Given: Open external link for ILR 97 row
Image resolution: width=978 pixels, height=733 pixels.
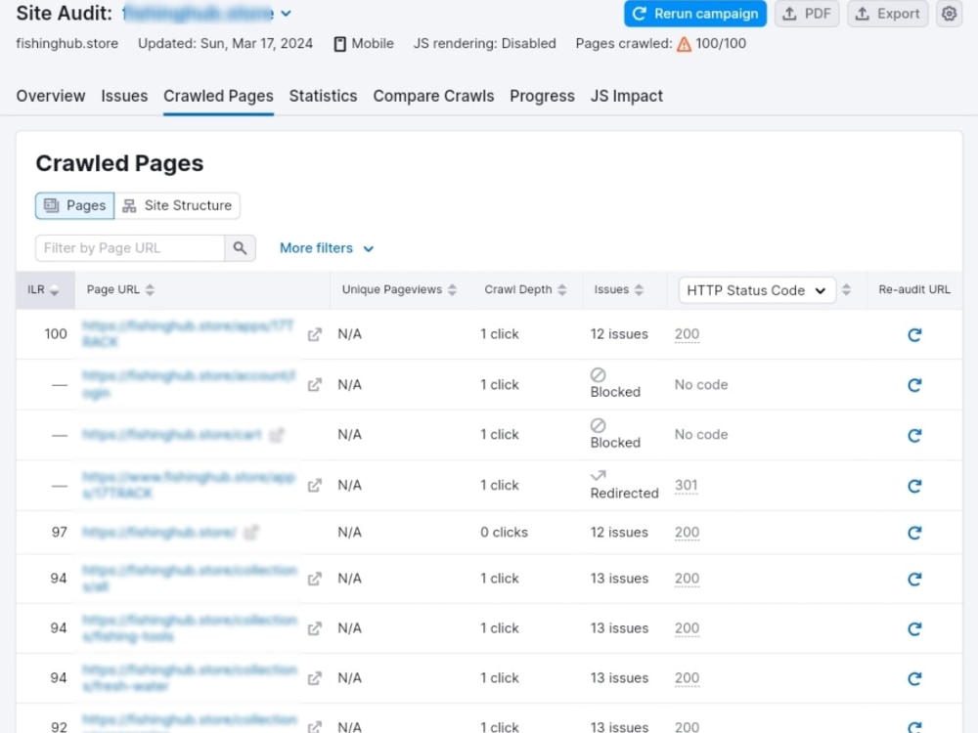Looking at the screenshot, I should (250, 533).
